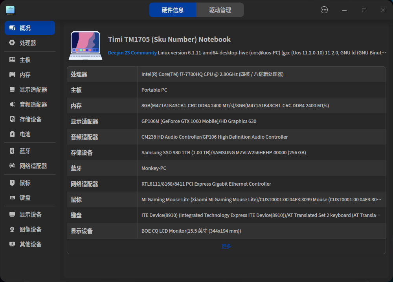Click the 键盘 keyboard icon
This screenshot has width=393, height=282.
point(12,197)
